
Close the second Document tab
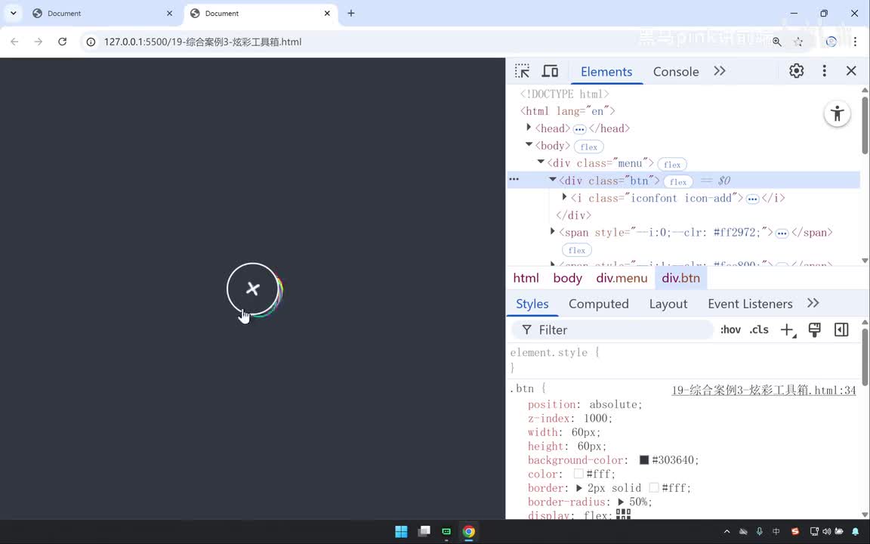pos(327,14)
